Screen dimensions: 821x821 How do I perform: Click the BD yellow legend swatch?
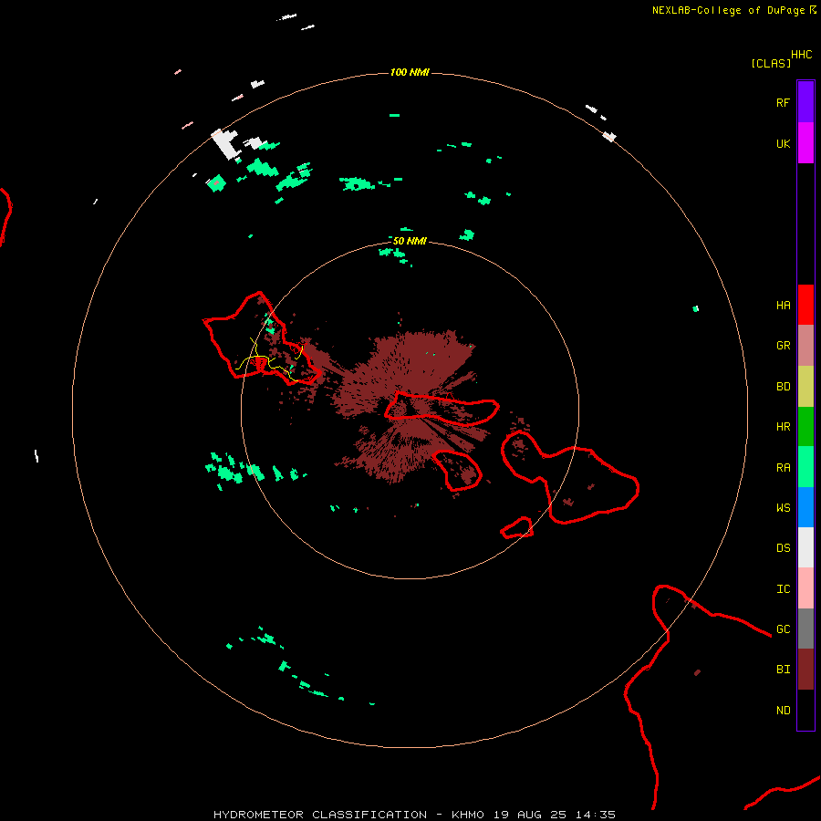805,387
